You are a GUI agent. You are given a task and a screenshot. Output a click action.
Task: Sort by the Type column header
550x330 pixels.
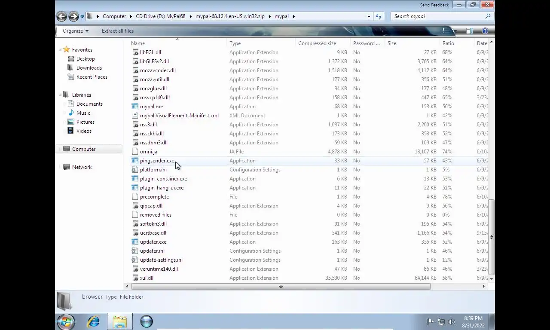tap(261, 43)
